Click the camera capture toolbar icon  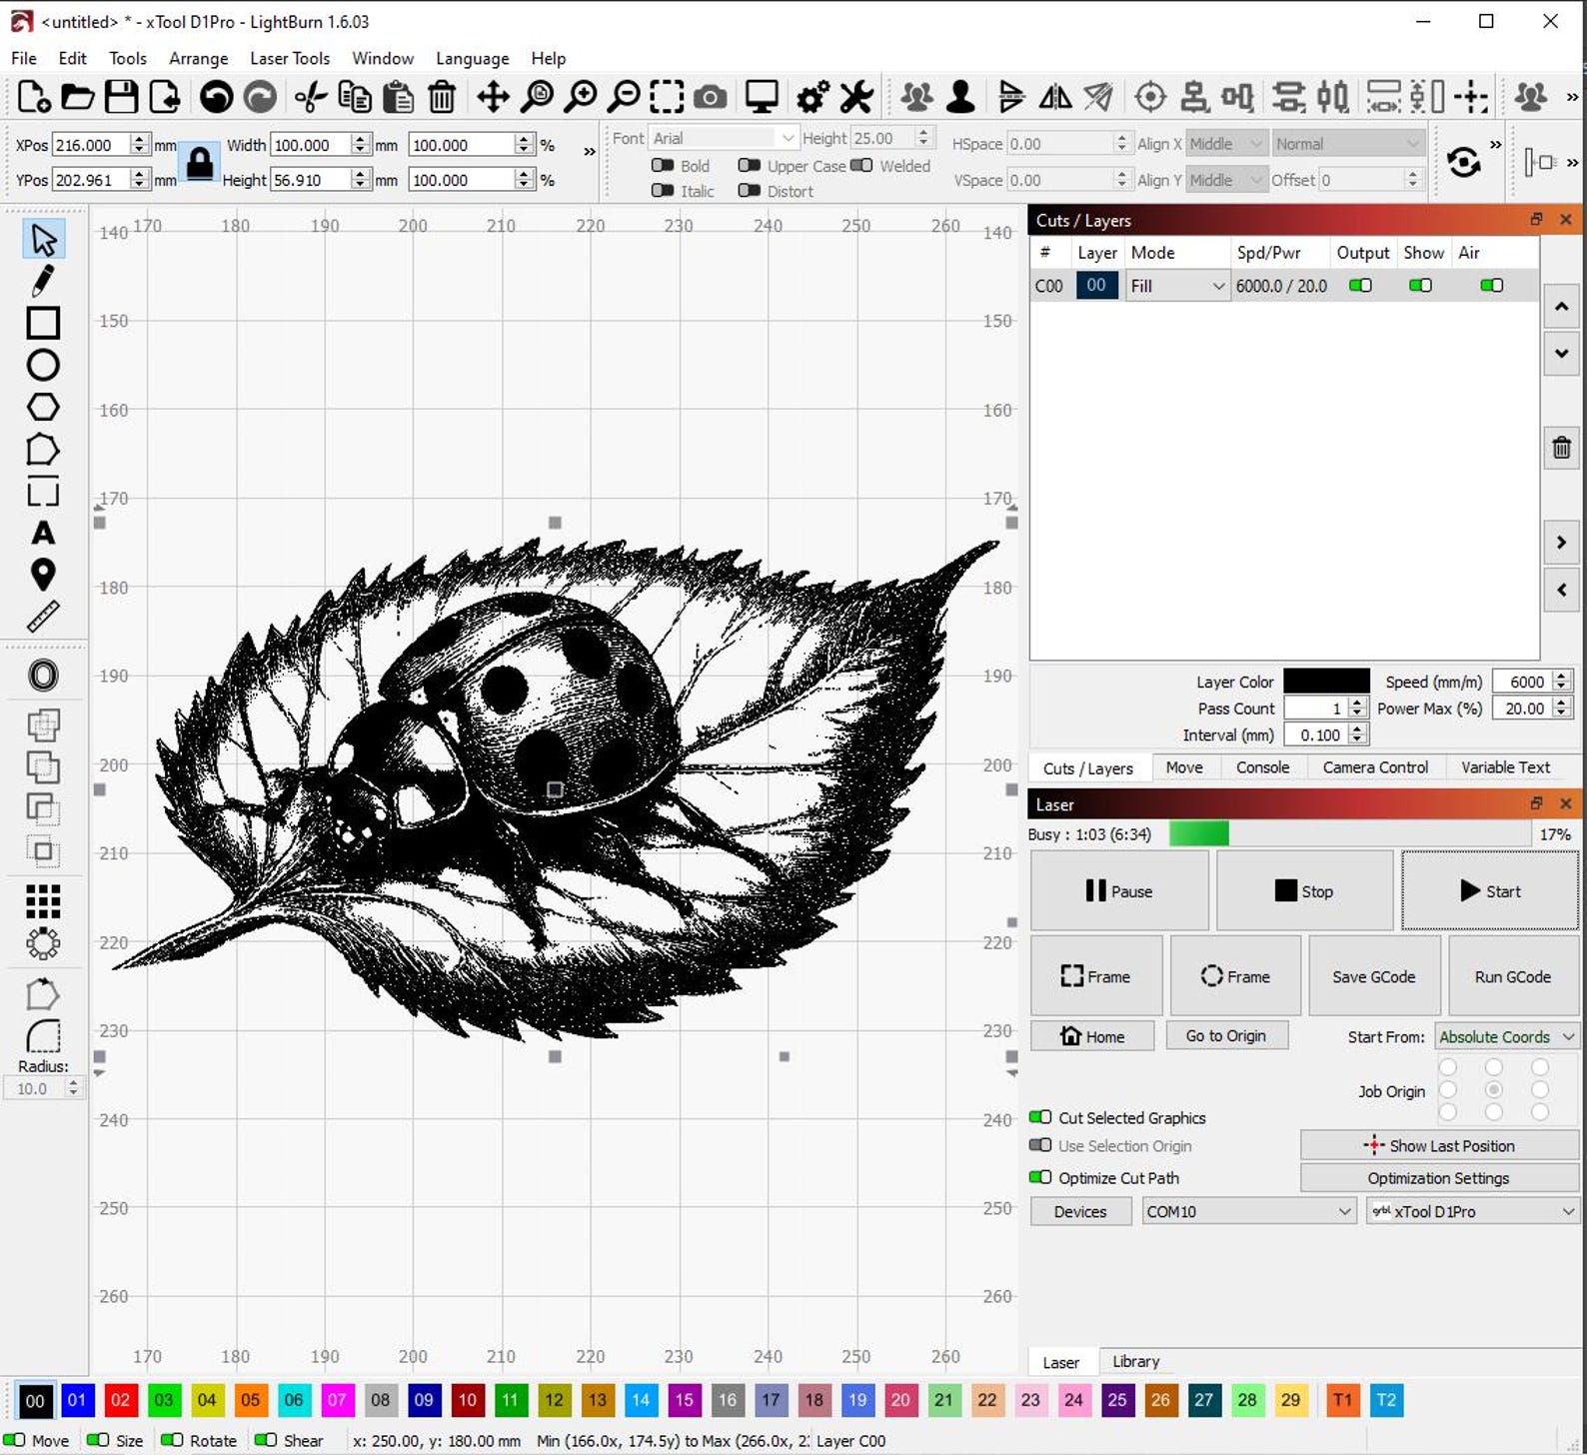coord(710,97)
